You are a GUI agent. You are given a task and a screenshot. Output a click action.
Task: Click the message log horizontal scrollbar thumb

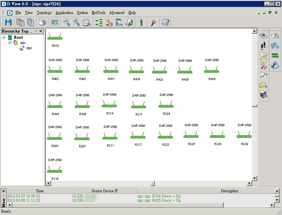(x=118, y=205)
